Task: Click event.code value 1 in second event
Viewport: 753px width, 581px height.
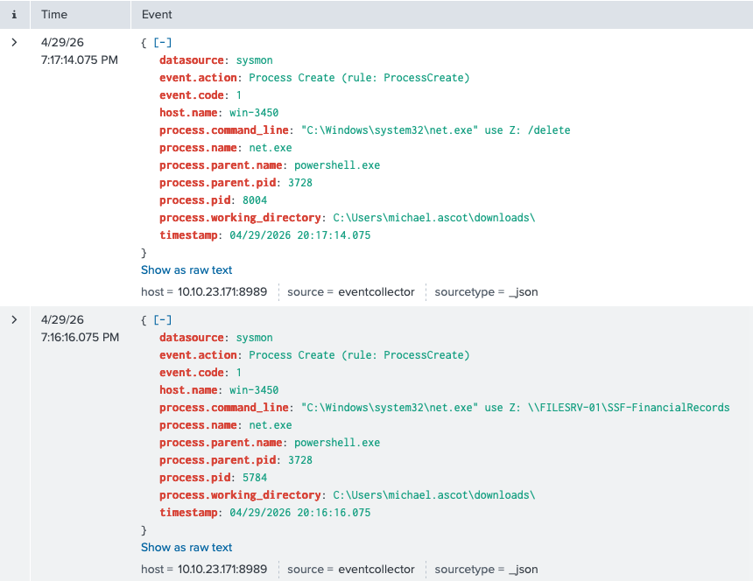Action: click(x=239, y=372)
